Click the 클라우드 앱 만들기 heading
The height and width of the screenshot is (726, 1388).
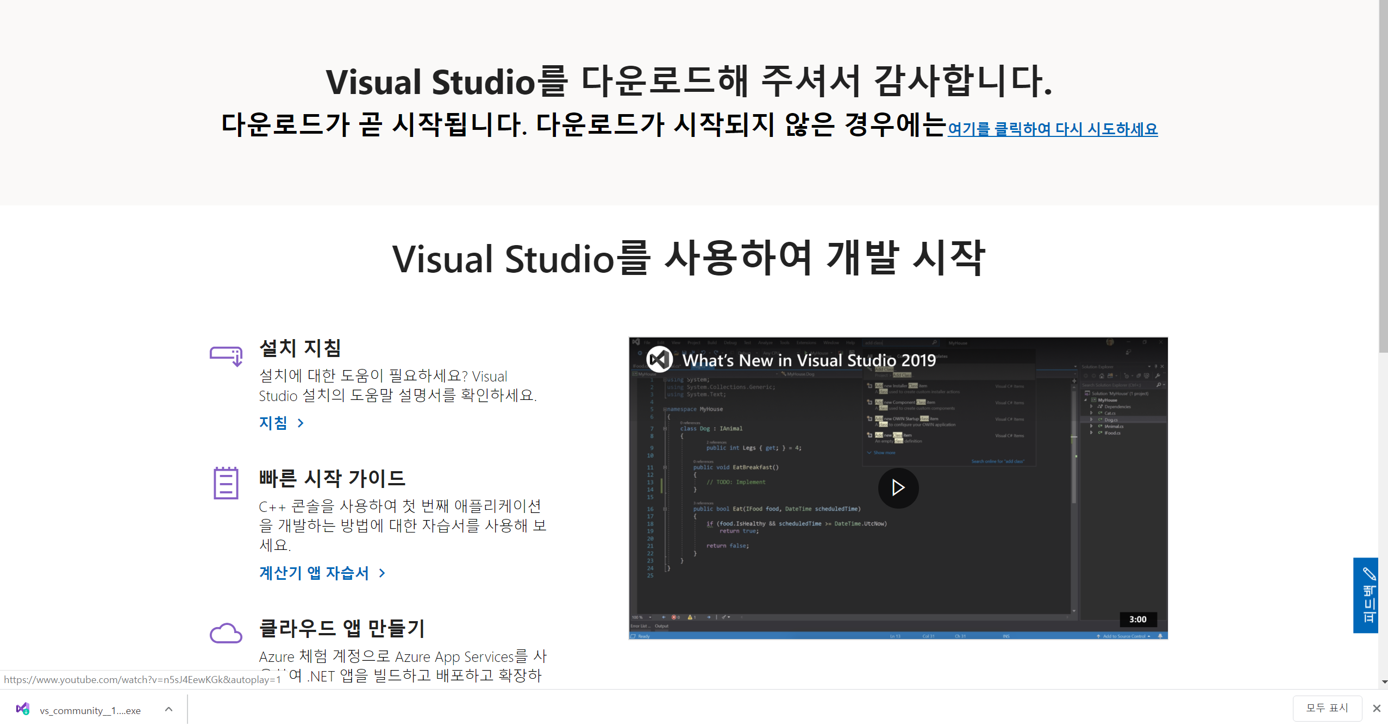pyautogui.click(x=341, y=628)
